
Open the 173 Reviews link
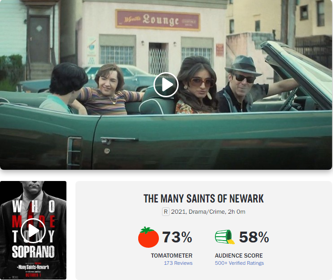178,263
